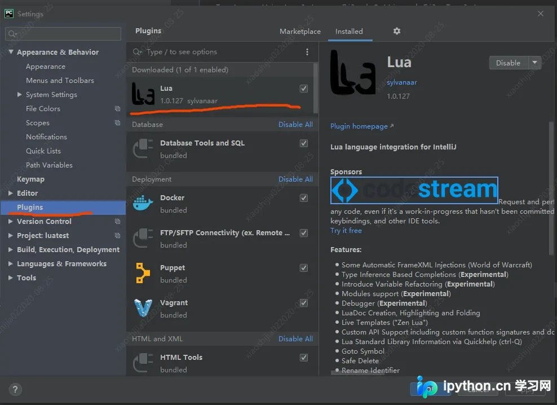Viewport: 557px width, 405px height.
Task: Toggle the Vagrant plugin checkbox
Action: pos(304,303)
